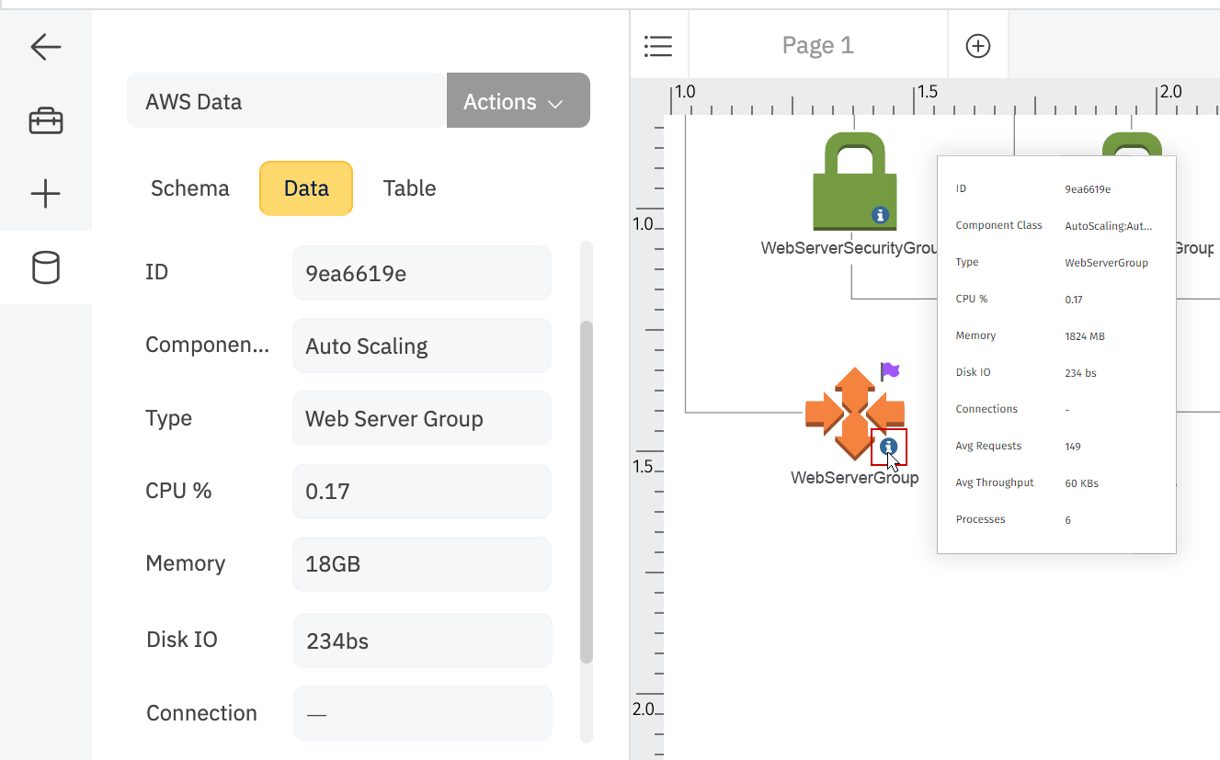Click the Page 1 tab
This screenshot has width=1220, height=760.
pos(817,44)
